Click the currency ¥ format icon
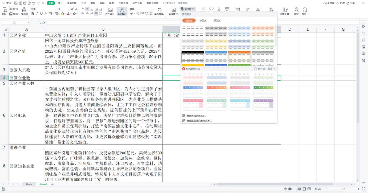The image size is (368, 193). click(x=131, y=14)
